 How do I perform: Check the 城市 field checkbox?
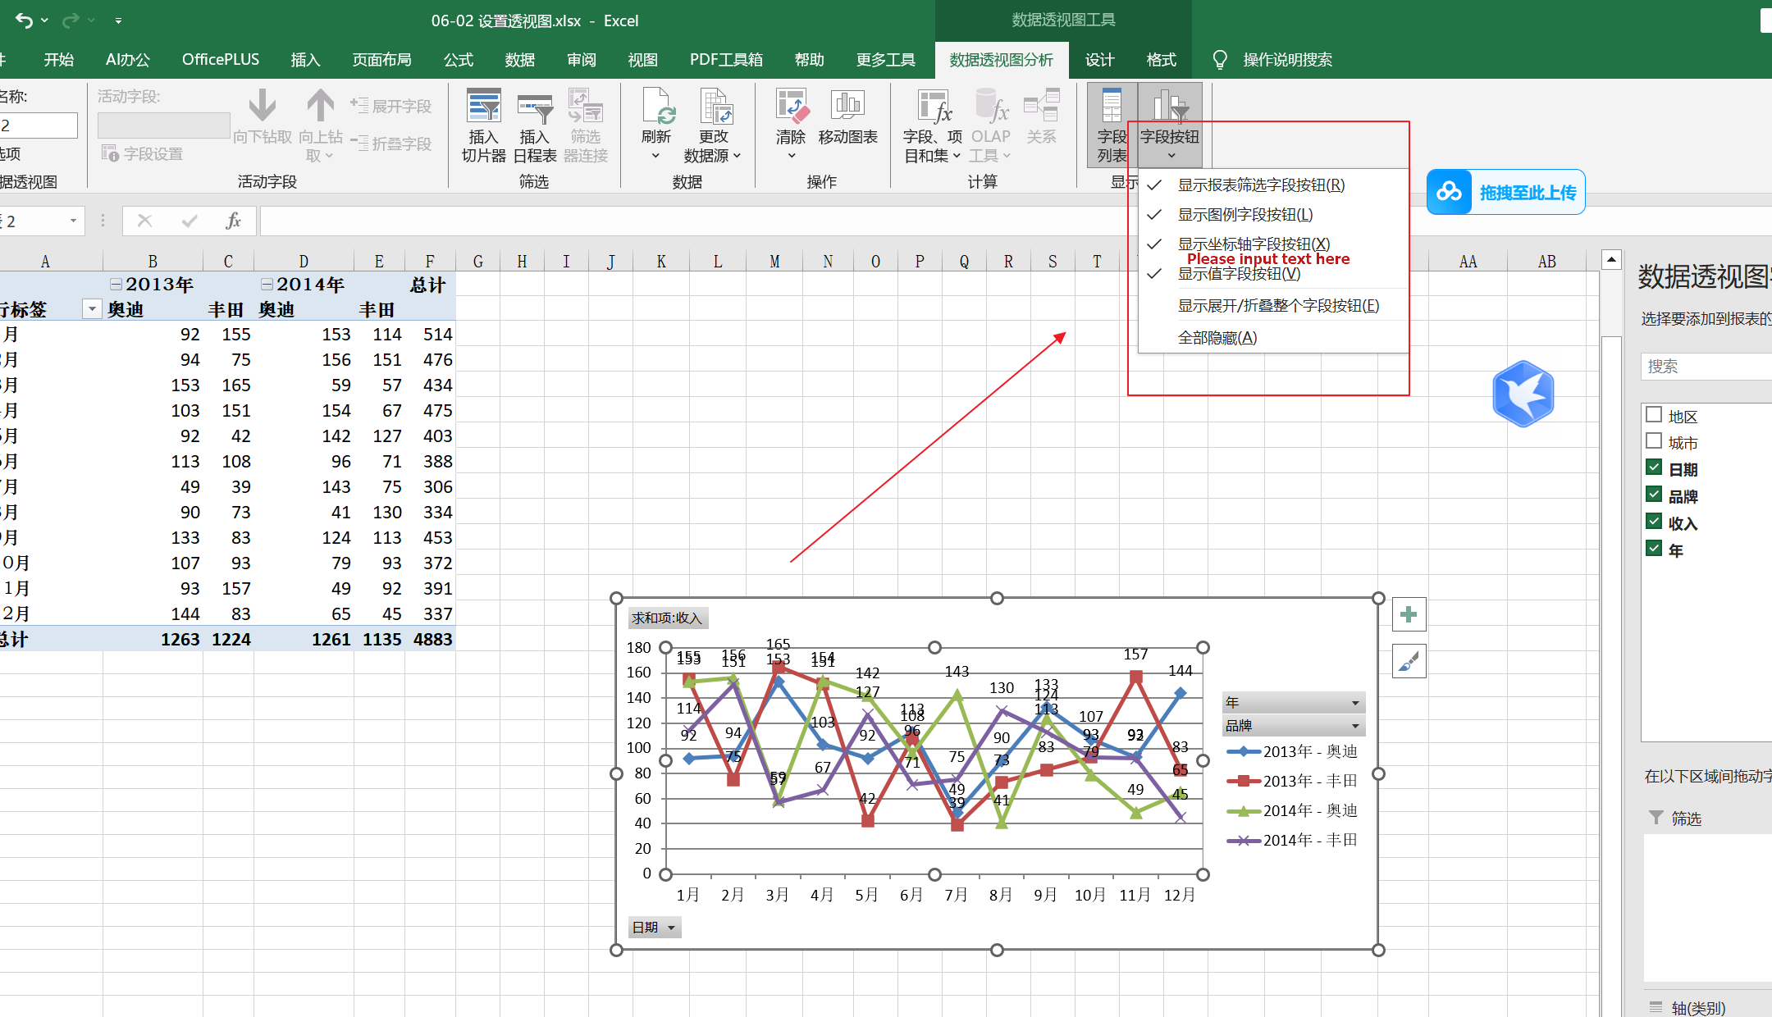tap(1654, 441)
